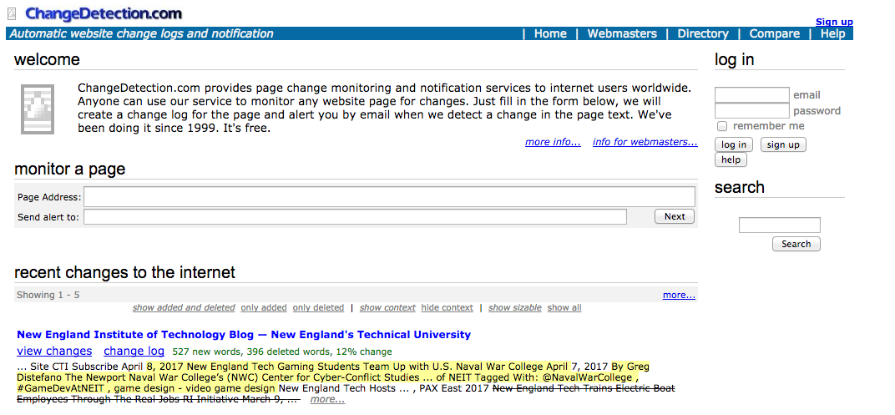Image resolution: width=895 pixels, height=415 pixels.
Task: Tick the remember me checkbox
Action: click(722, 126)
